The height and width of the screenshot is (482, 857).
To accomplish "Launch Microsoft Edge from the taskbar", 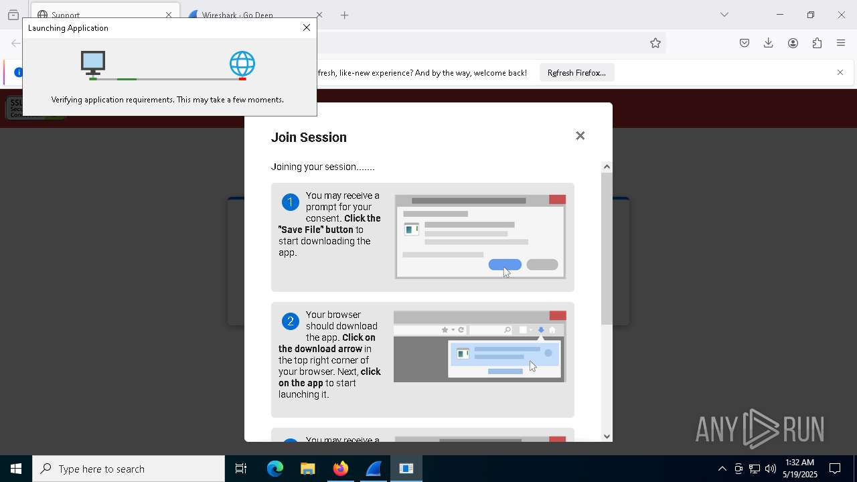I will [275, 469].
